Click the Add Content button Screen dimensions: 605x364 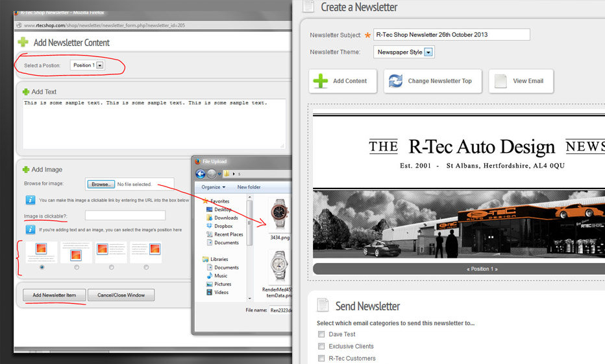click(x=343, y=81)
